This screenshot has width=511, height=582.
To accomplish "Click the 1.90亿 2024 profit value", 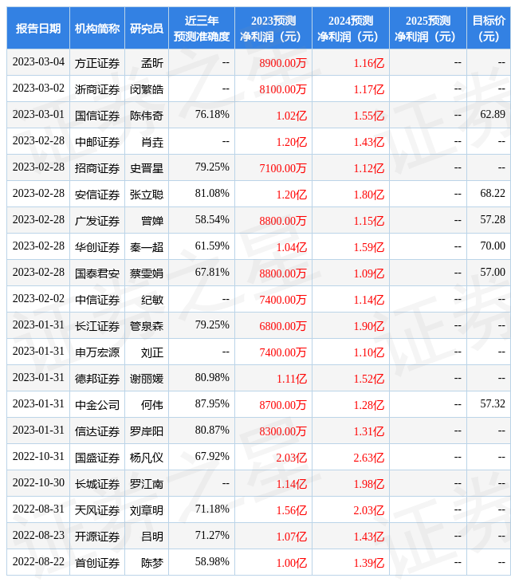I will click(x=369, y=326).
